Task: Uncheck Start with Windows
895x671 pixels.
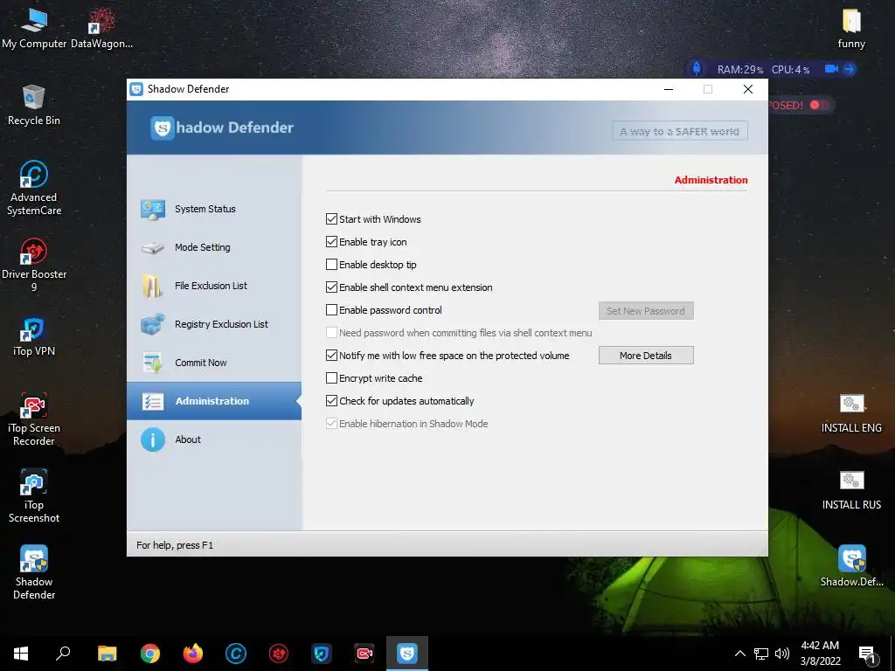Action: 331,219
